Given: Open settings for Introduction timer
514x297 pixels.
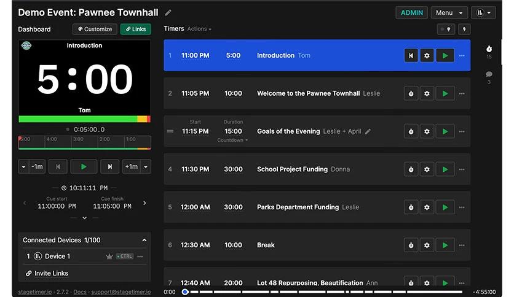Looking at the screenshot, I should pyautogui.click(x=427, y=56).
